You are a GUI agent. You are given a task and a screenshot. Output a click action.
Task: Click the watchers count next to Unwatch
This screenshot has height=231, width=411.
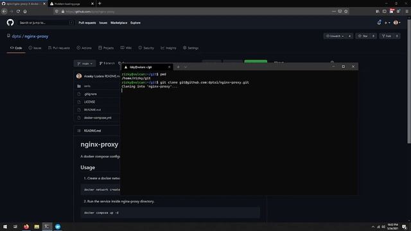pos(349,36)
